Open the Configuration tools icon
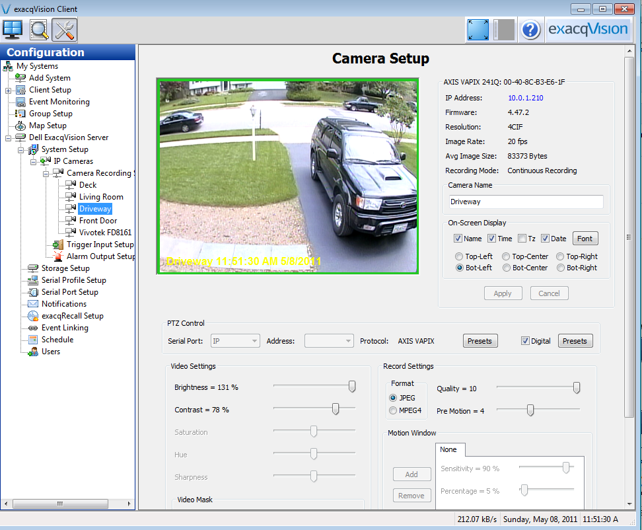This screenshot has width=642, height=530. (64, 30)
